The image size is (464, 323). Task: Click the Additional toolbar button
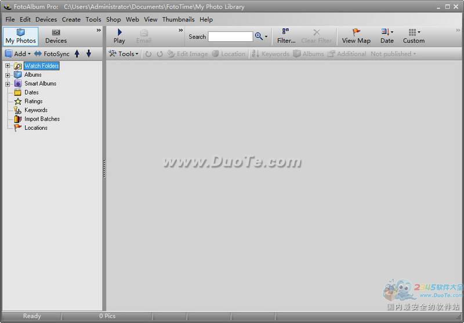pyautogui.click(x=347, y=54)
